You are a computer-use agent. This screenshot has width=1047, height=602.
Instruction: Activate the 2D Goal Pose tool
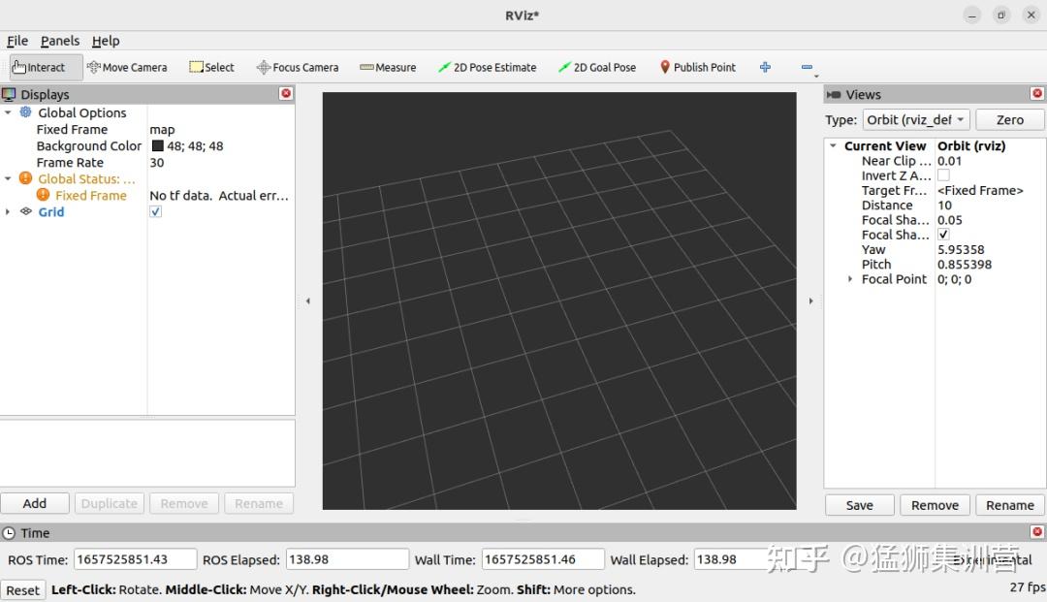(x=597, y=67)
